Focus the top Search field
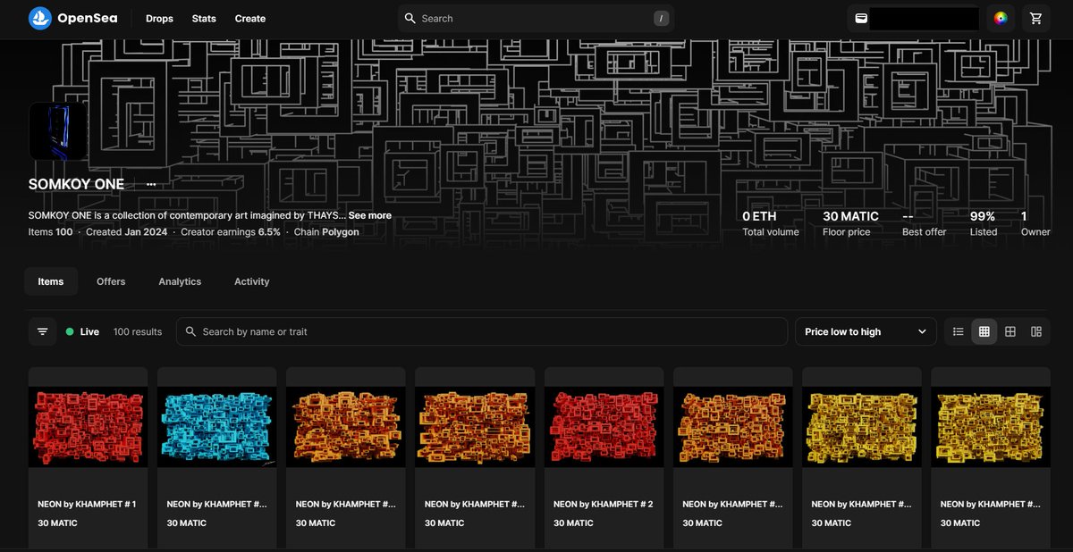The width and height of the screenshot is (1073, 552). pos(535,18)
